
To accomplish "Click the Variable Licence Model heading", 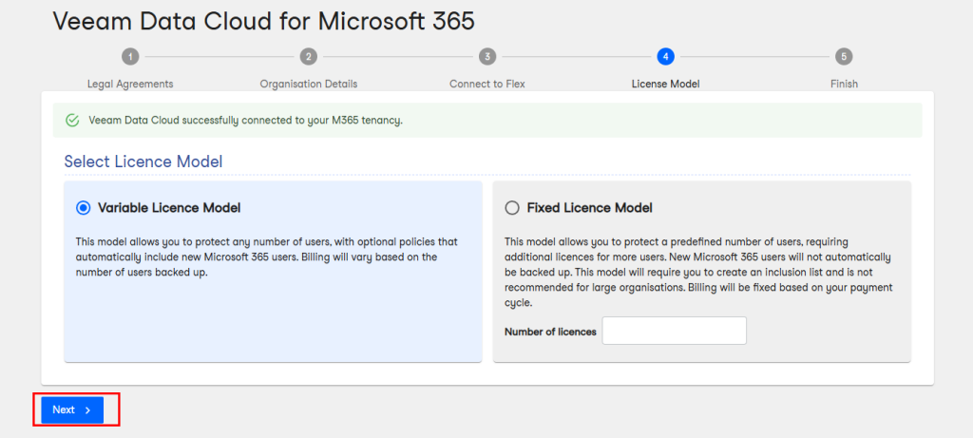I will pyautogui.click(x=169, y=208).
